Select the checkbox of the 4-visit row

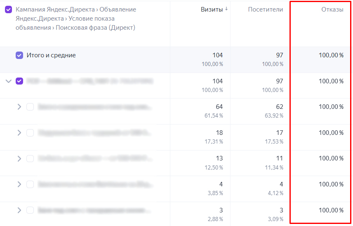tap(30, 184)
